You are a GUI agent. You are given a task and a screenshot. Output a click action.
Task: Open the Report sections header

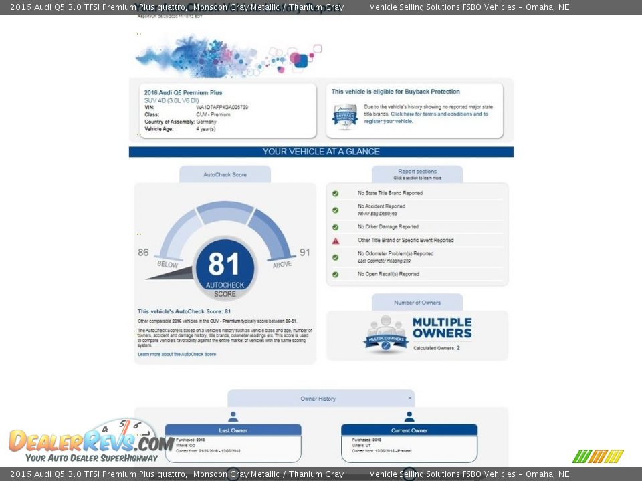click(x=417, y=174)
